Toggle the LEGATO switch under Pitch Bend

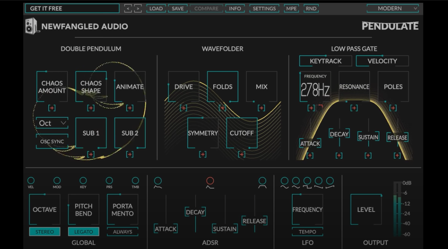click(x=84, y=232)
